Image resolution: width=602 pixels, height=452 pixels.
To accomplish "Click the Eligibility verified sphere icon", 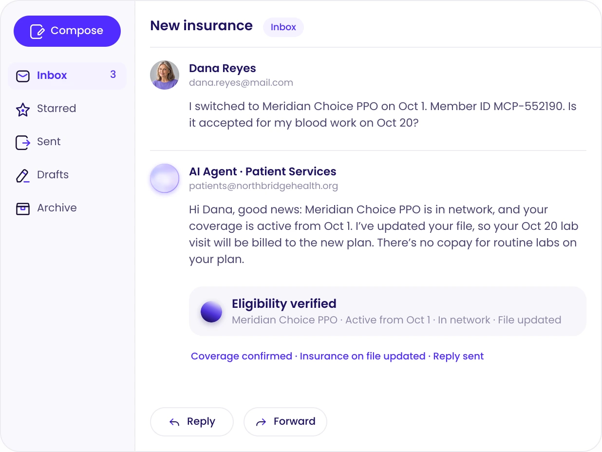I will tap(211, 312).
